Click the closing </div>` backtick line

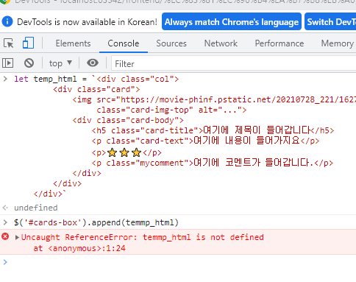(50, 194)
